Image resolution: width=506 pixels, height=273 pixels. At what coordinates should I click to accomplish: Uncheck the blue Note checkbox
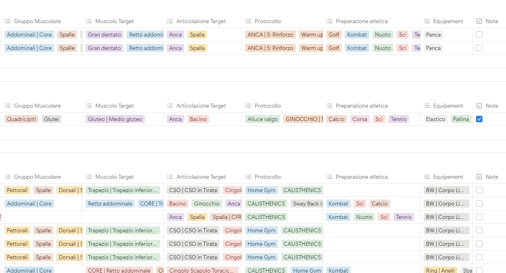479,119
